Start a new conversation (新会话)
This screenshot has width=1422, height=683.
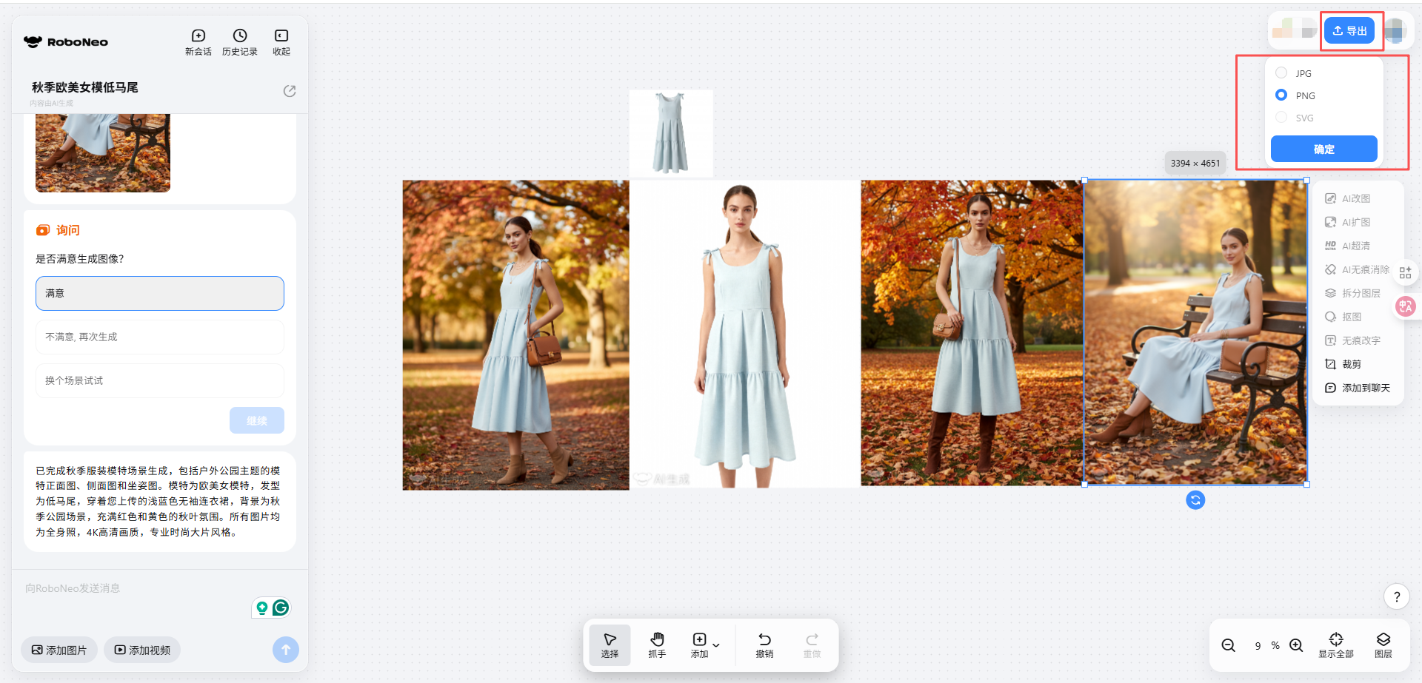(x=198, y=41)
